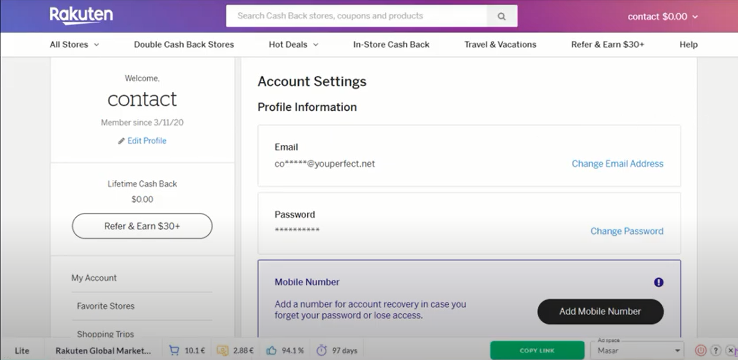Image resolution: width=738 pixels, height=360 pixels.
Task: Click the Refer & Earn $30+ sidebar button
Action: point(142,226)
